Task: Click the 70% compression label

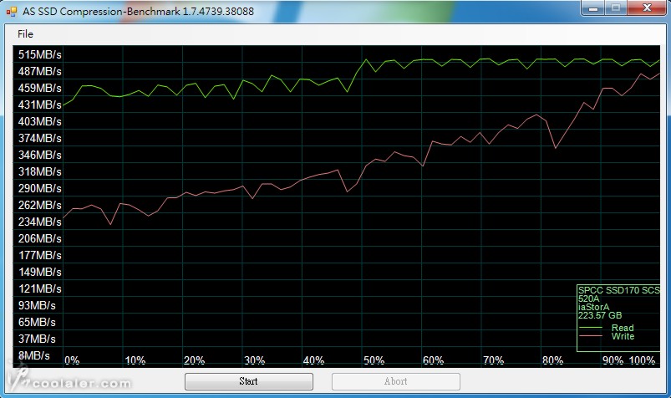Action: tap(493, 360)
